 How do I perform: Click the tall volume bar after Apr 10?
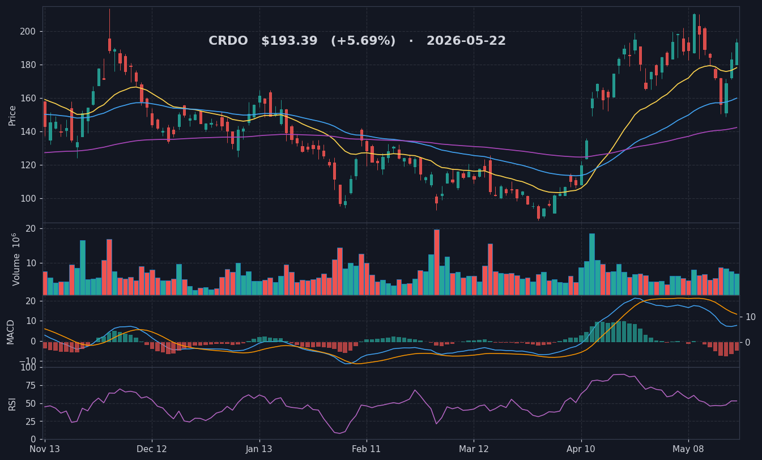pyautogui.click(x=592, y=264)
